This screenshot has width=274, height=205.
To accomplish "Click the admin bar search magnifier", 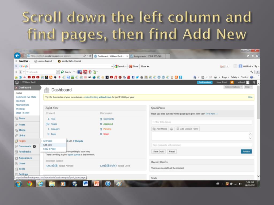I will (254, 82).
